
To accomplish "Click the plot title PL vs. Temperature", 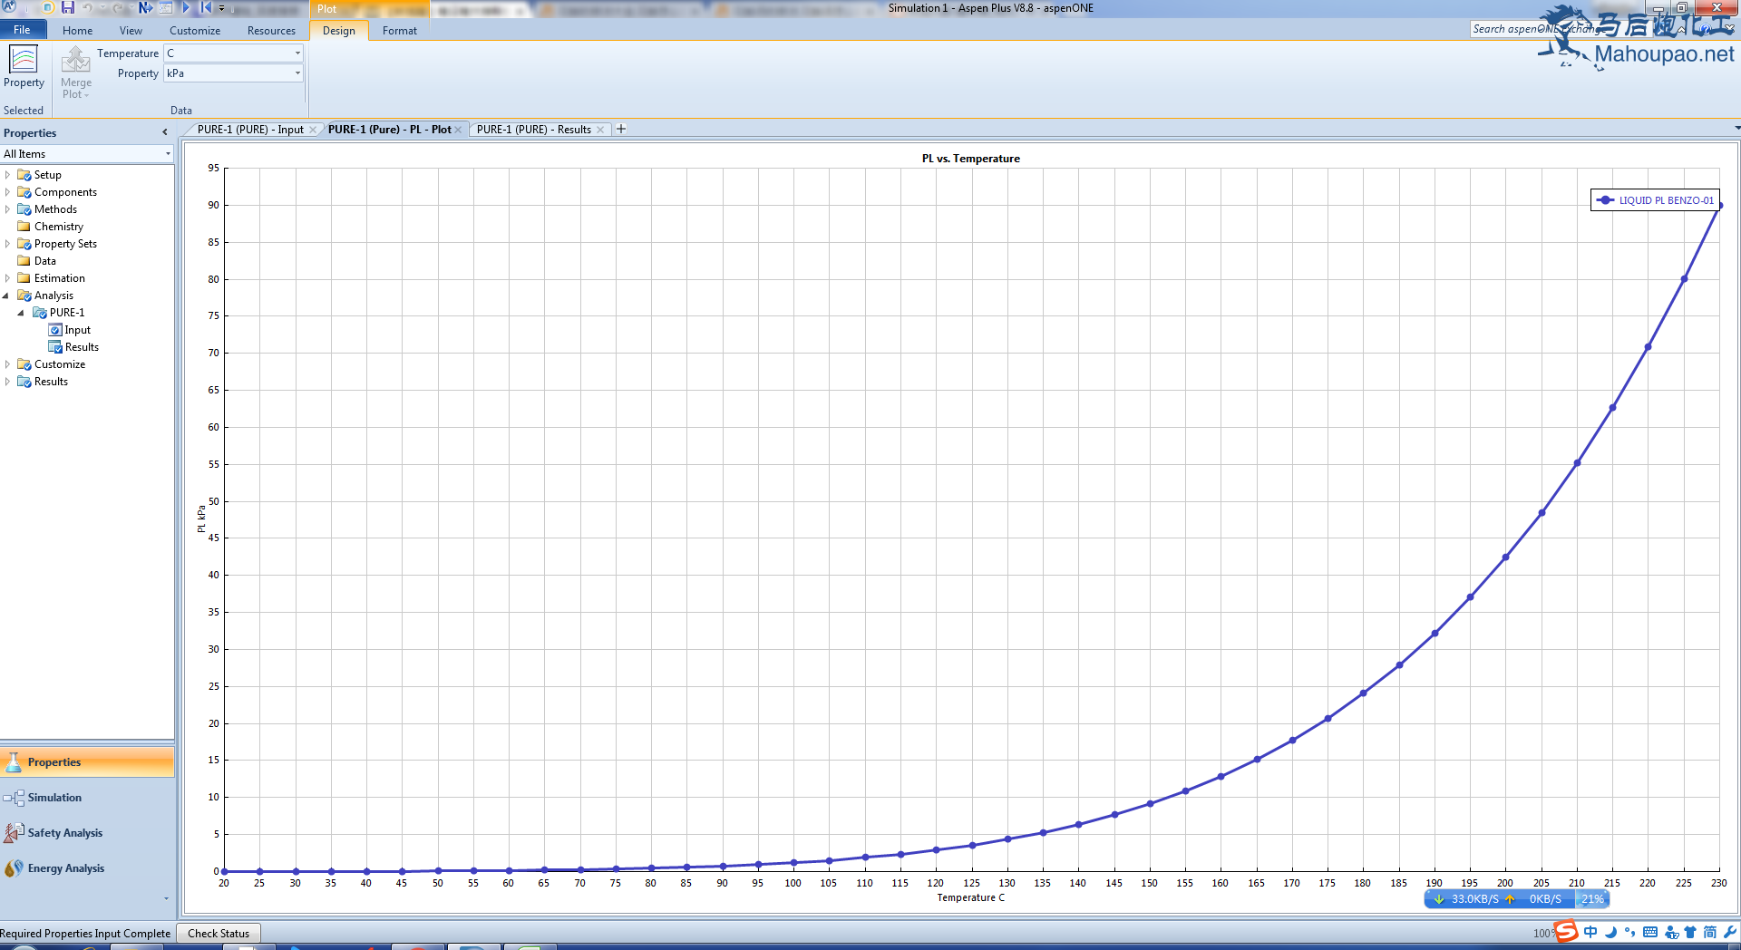I will coord(970,159).
